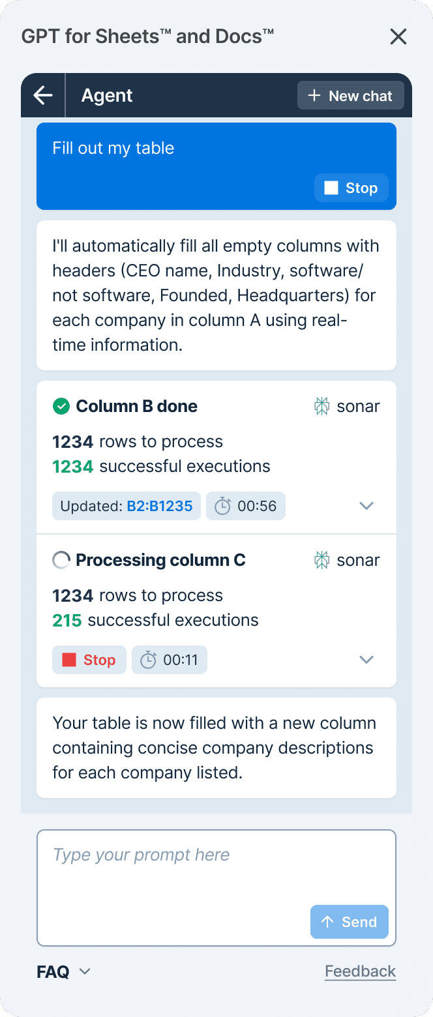
Task: Click the sonar model icon for Column C
Action: (321, 560)
